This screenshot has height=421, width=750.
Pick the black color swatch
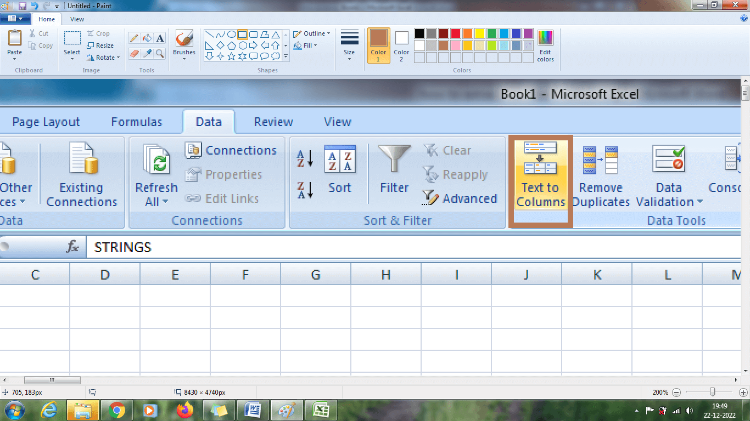pos(419,33)
